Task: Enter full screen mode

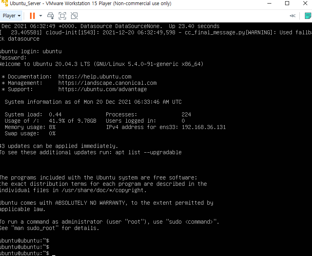Action: point(62,16)
